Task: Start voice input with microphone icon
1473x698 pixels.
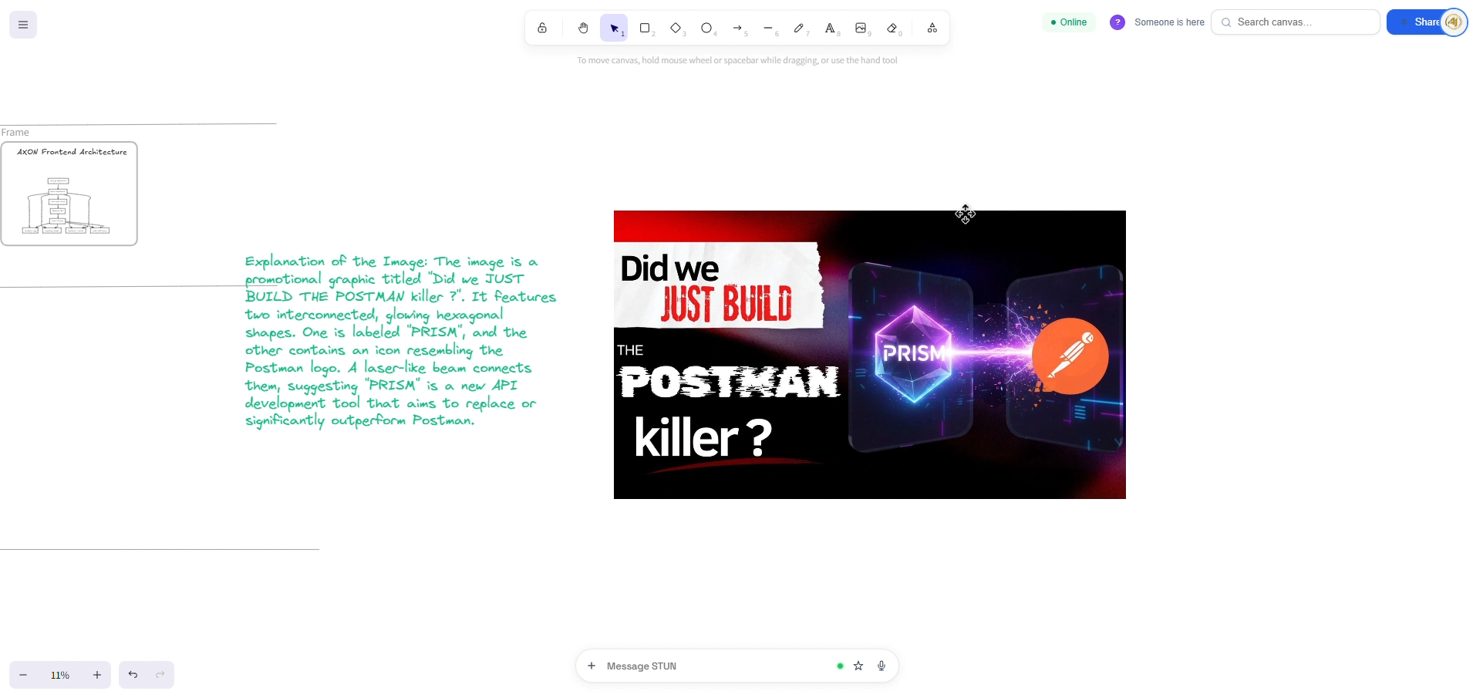Action: pos(881,666)
